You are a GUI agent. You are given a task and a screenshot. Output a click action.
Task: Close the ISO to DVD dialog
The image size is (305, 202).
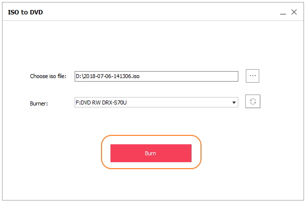(x=295, y=12)
